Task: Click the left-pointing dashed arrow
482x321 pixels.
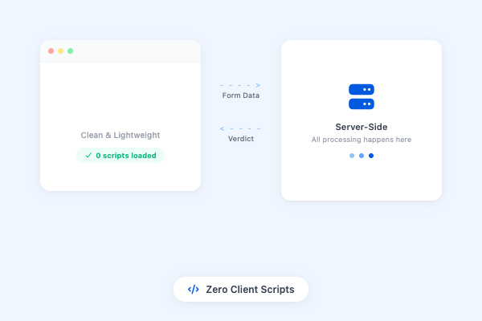Action: coord(241,128)
